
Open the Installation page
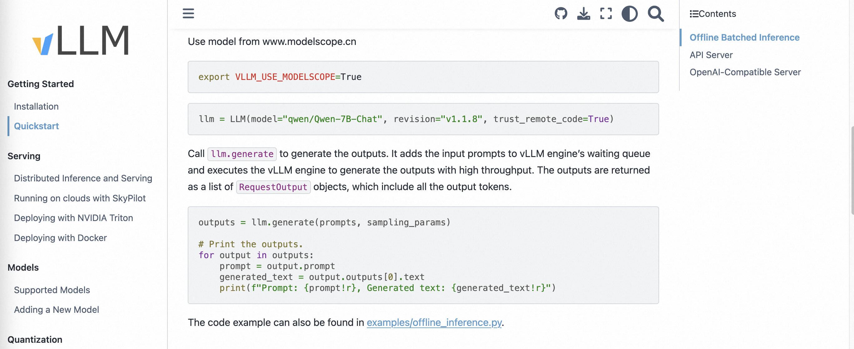[x=36, y=106]
